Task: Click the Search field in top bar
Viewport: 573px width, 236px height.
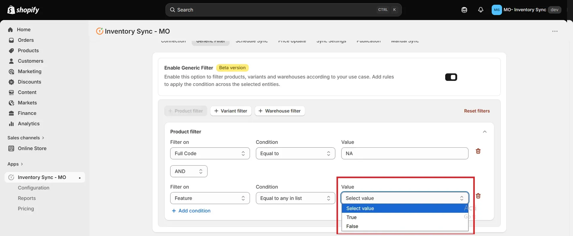Action: [x=283, y=10]
